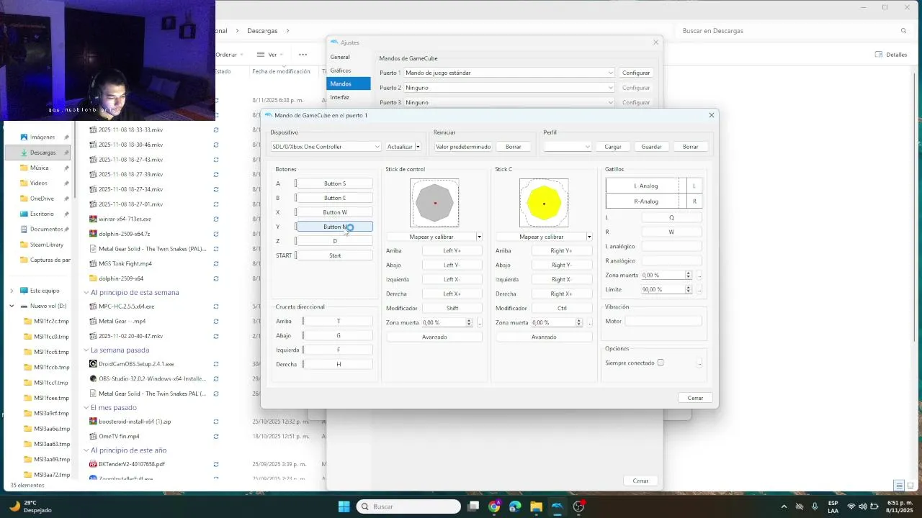Viewport: 922px width, 518px height.
Task: Open Task View on the taskbar
Action: point(473,506)
